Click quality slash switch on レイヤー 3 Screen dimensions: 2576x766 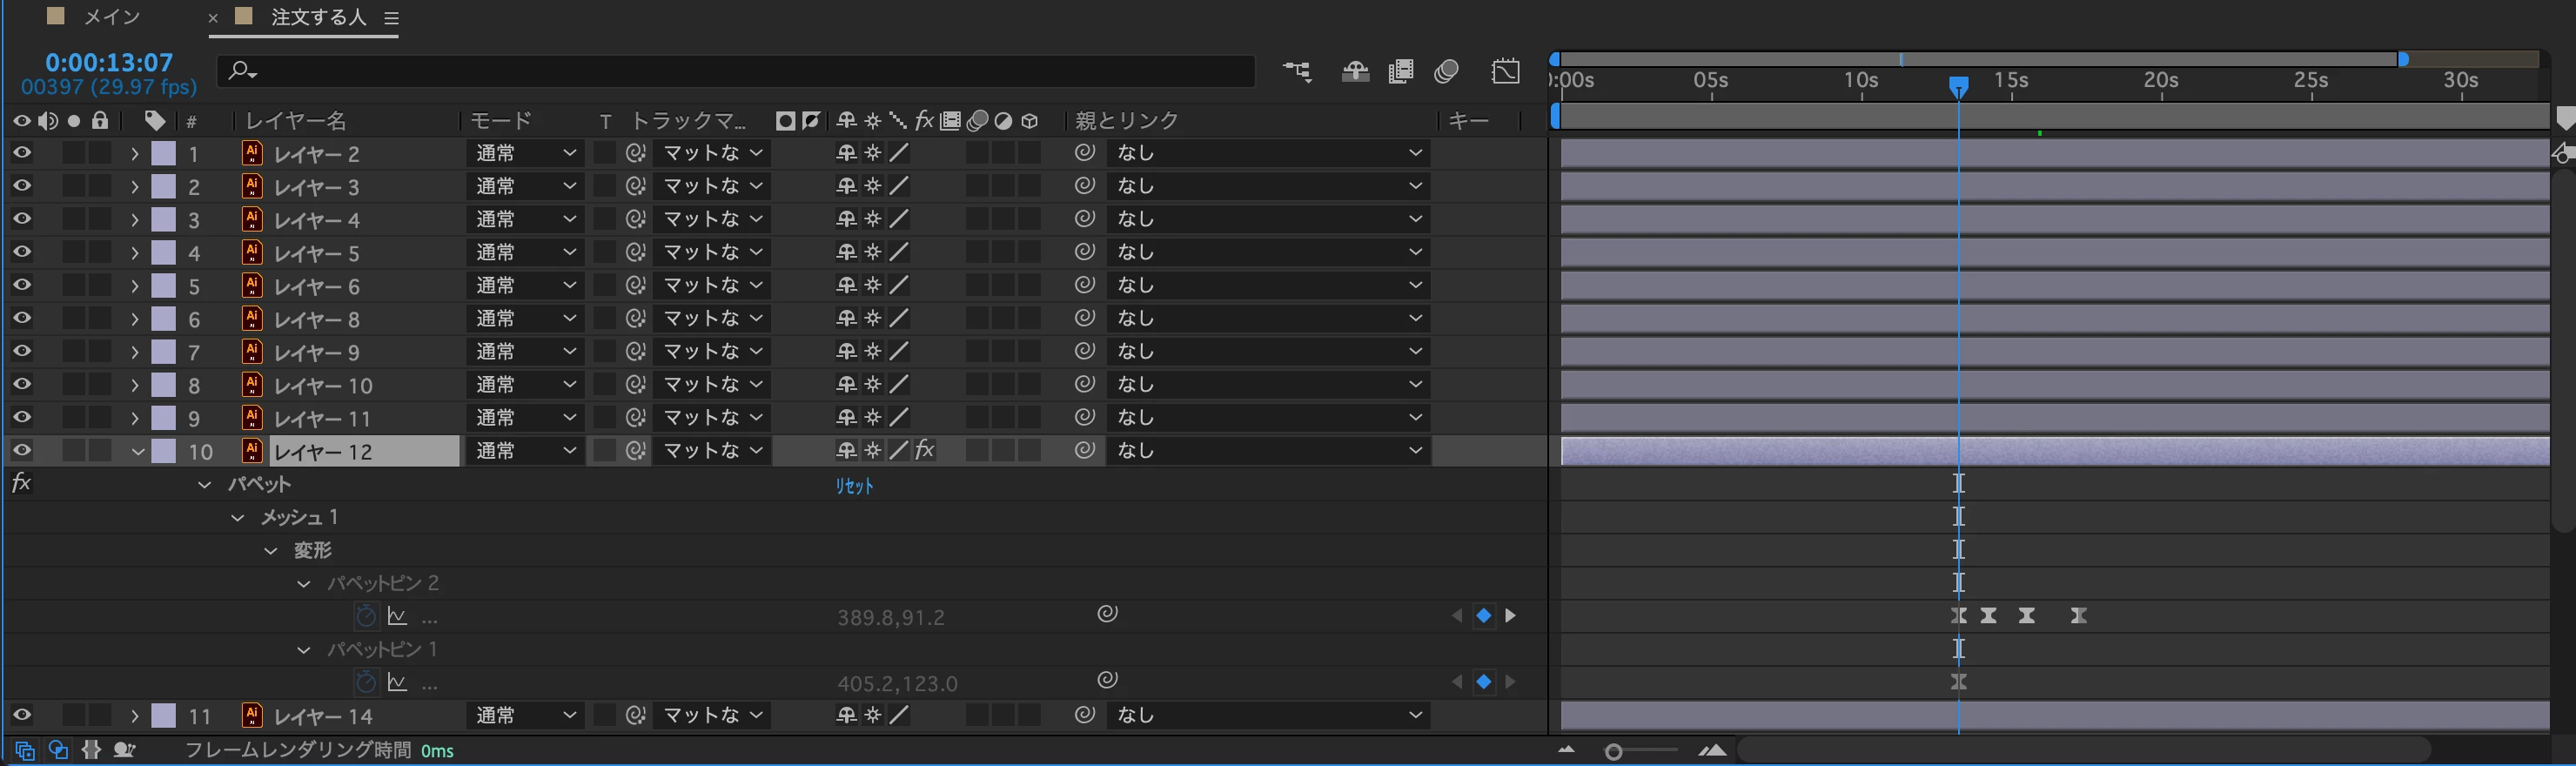[900, 186]
